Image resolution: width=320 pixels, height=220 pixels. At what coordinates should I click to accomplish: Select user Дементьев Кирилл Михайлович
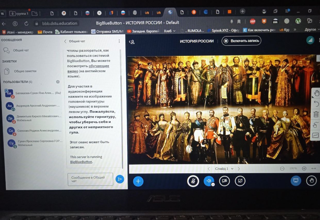34,118
